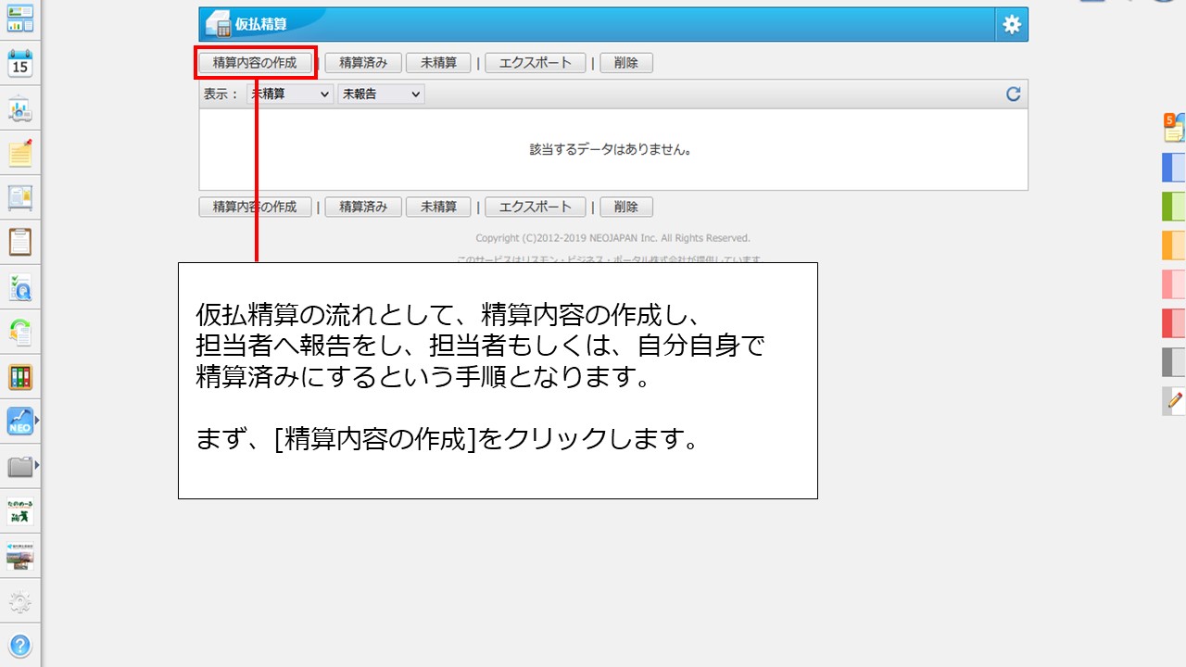Viewport: 1186px width, 667px height.
Task: Open the clipboard icon in left sidebar
Action: point(20,242)
